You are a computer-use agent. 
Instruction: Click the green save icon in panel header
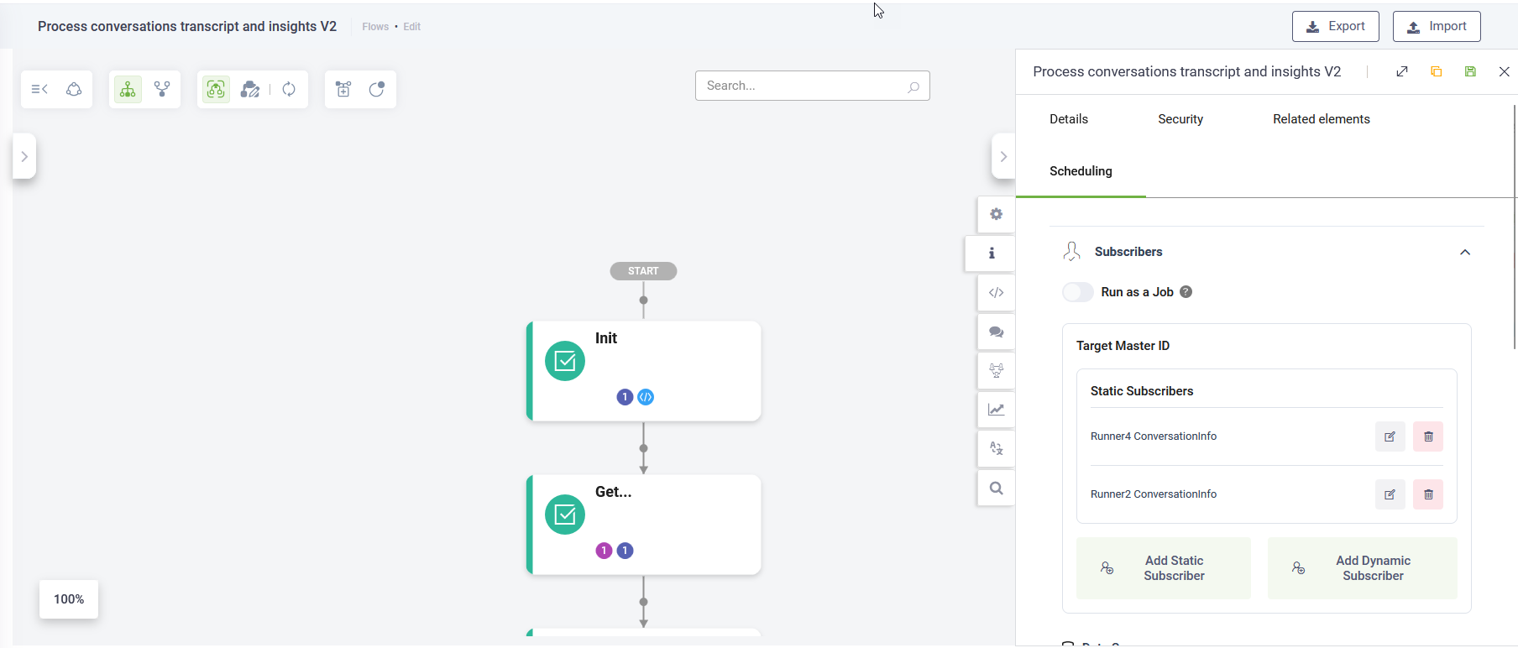(1470, 72)
